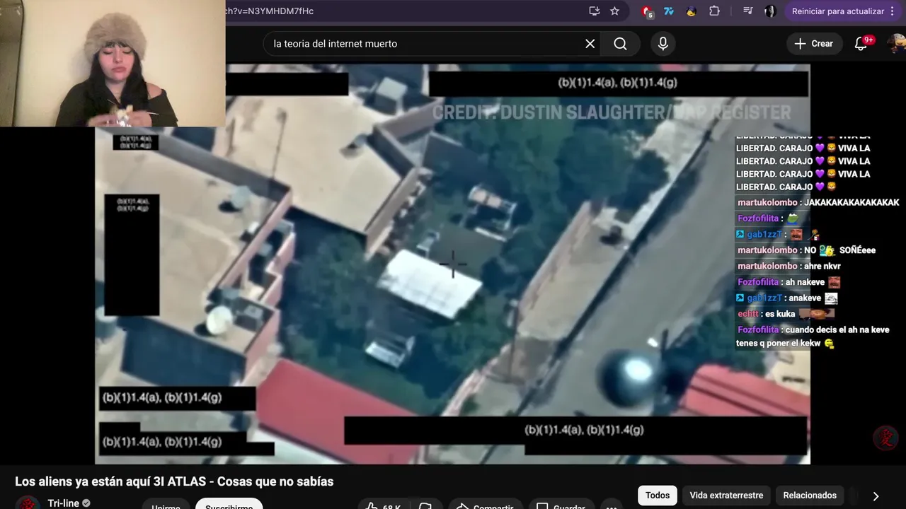The image size is (906, 509).
Task: Click the red logo watermark at bottom right
Action: (x=885, y=438)
